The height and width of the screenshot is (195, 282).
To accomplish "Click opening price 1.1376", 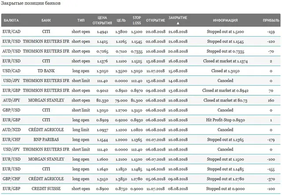I will (102, 61).
